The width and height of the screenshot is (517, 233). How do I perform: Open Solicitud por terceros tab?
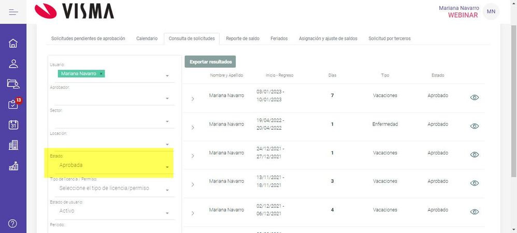coord(390,38)
